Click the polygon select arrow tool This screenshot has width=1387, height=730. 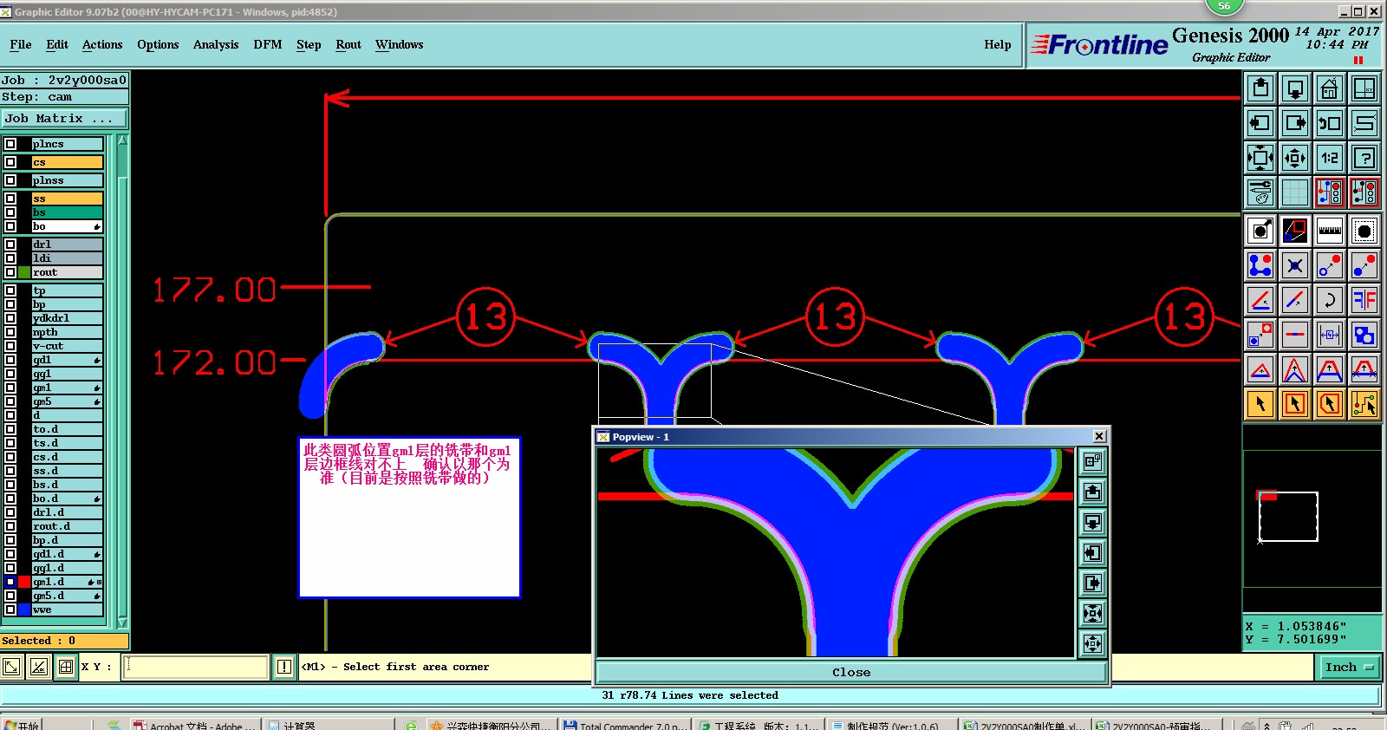point(1330,404)
